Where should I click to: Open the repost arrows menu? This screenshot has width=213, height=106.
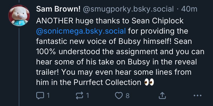80,95
